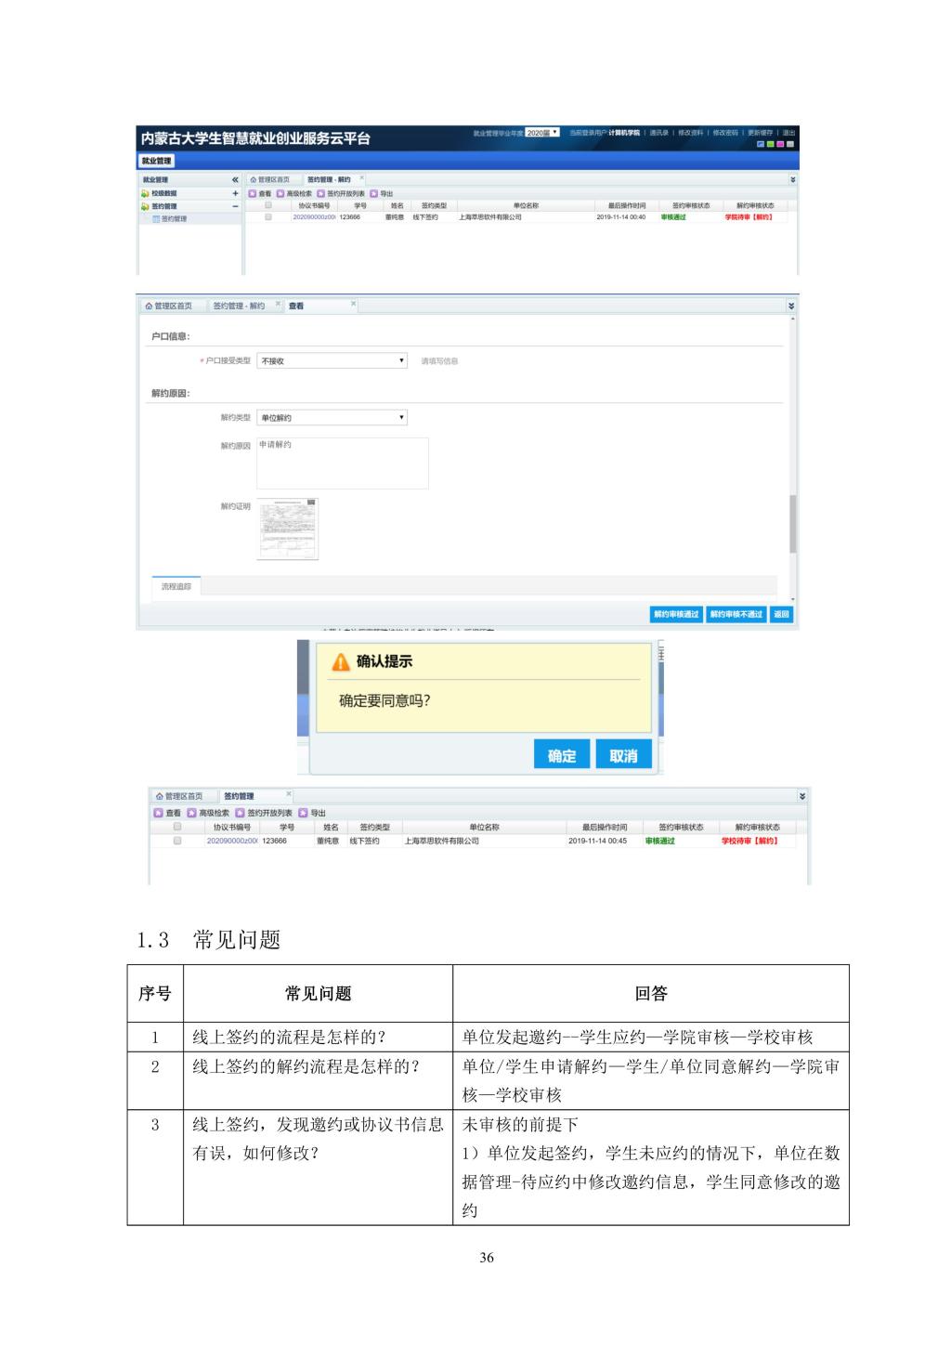
Task: Click the home icon on the first 管理区首页 tab
Action: 253,179
